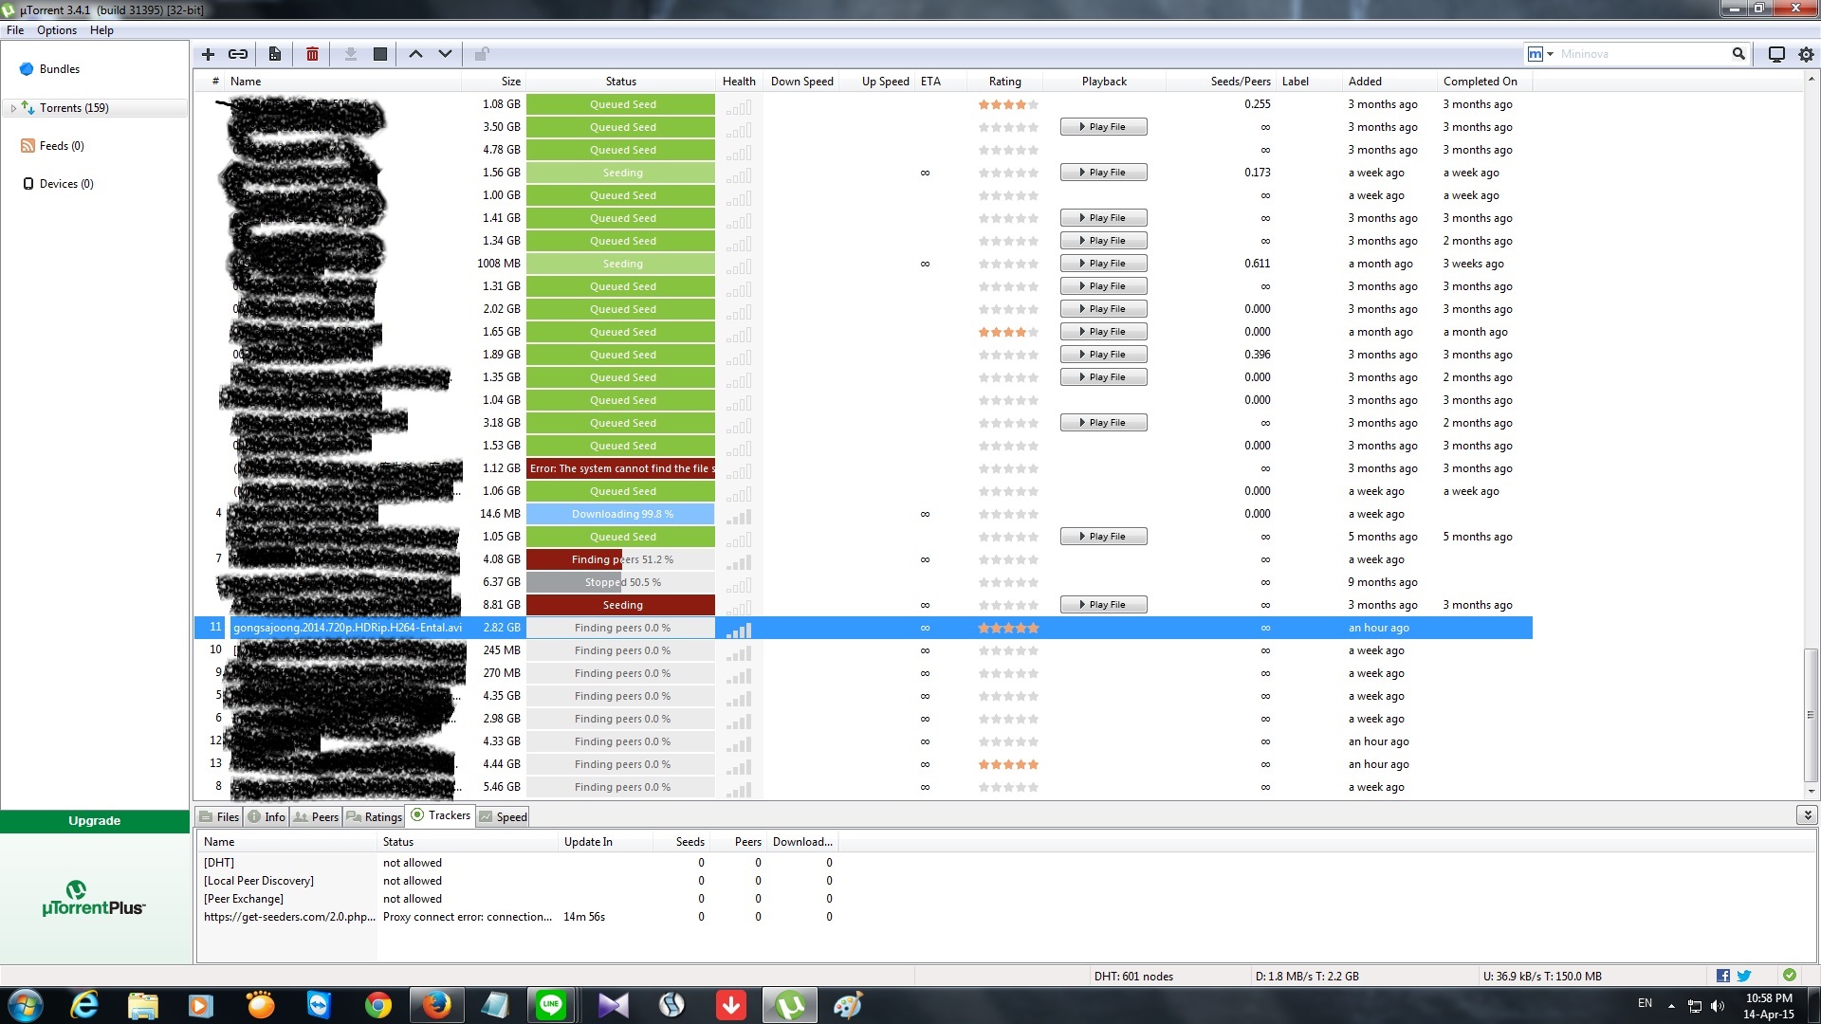Click the Windows Start button

(26, 1005)
